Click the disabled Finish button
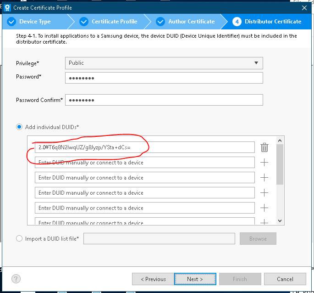The image size is (314, 293). (240, 279)
